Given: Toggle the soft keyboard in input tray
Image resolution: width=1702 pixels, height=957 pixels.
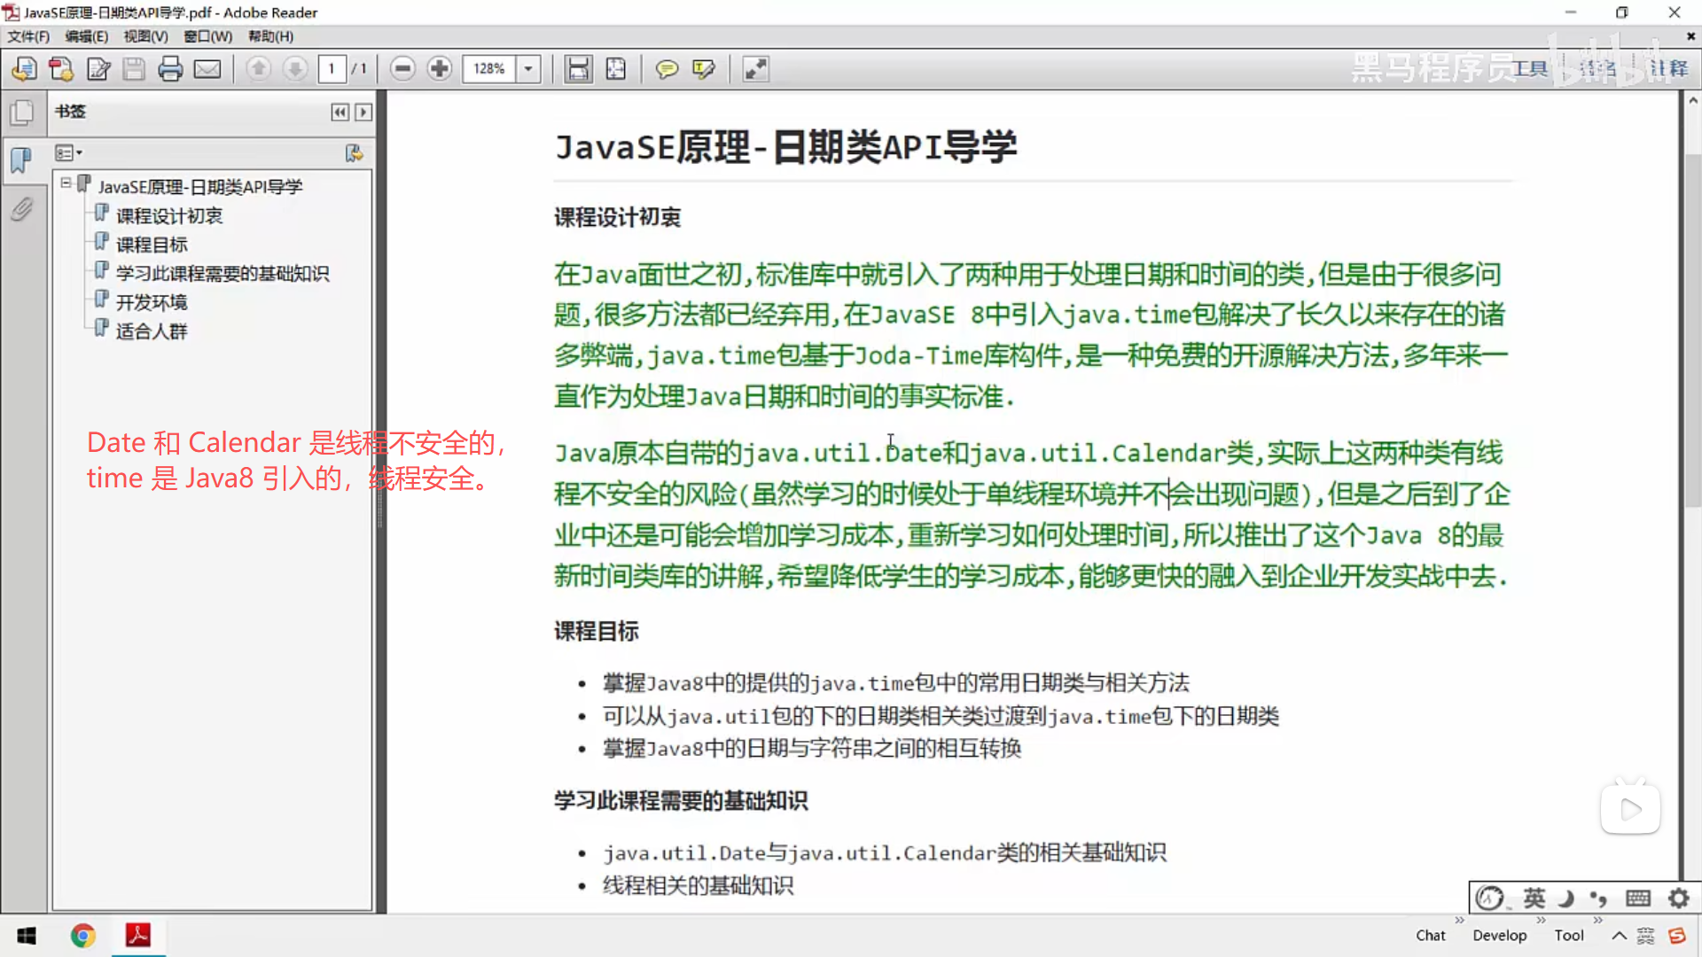Looking at the screenshot, I should point(1639,898).
